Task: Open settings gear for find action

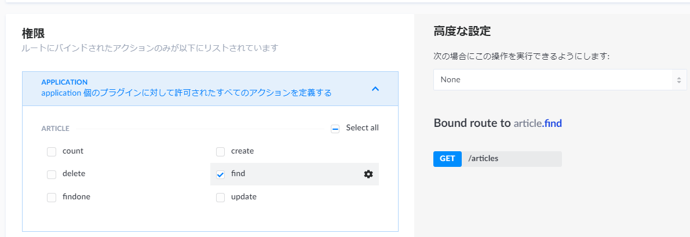Action: pos(368,174)
